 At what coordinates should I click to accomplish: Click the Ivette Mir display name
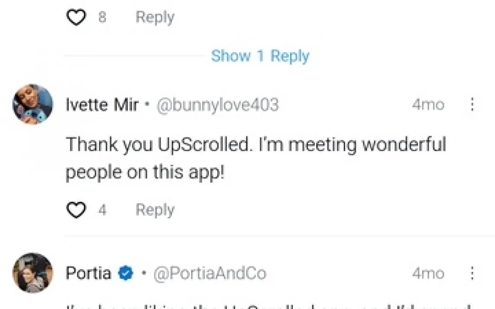pos(102,105)
